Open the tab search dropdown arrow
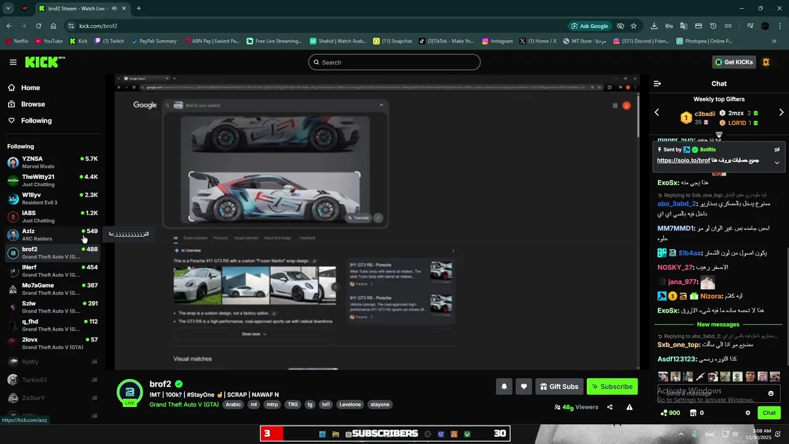Screen dimensions: 789x444 (x=8, y=9)
